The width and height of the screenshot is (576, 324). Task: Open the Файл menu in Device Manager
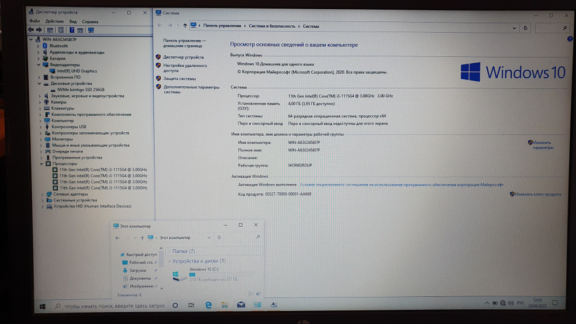(x=35, y=21)
